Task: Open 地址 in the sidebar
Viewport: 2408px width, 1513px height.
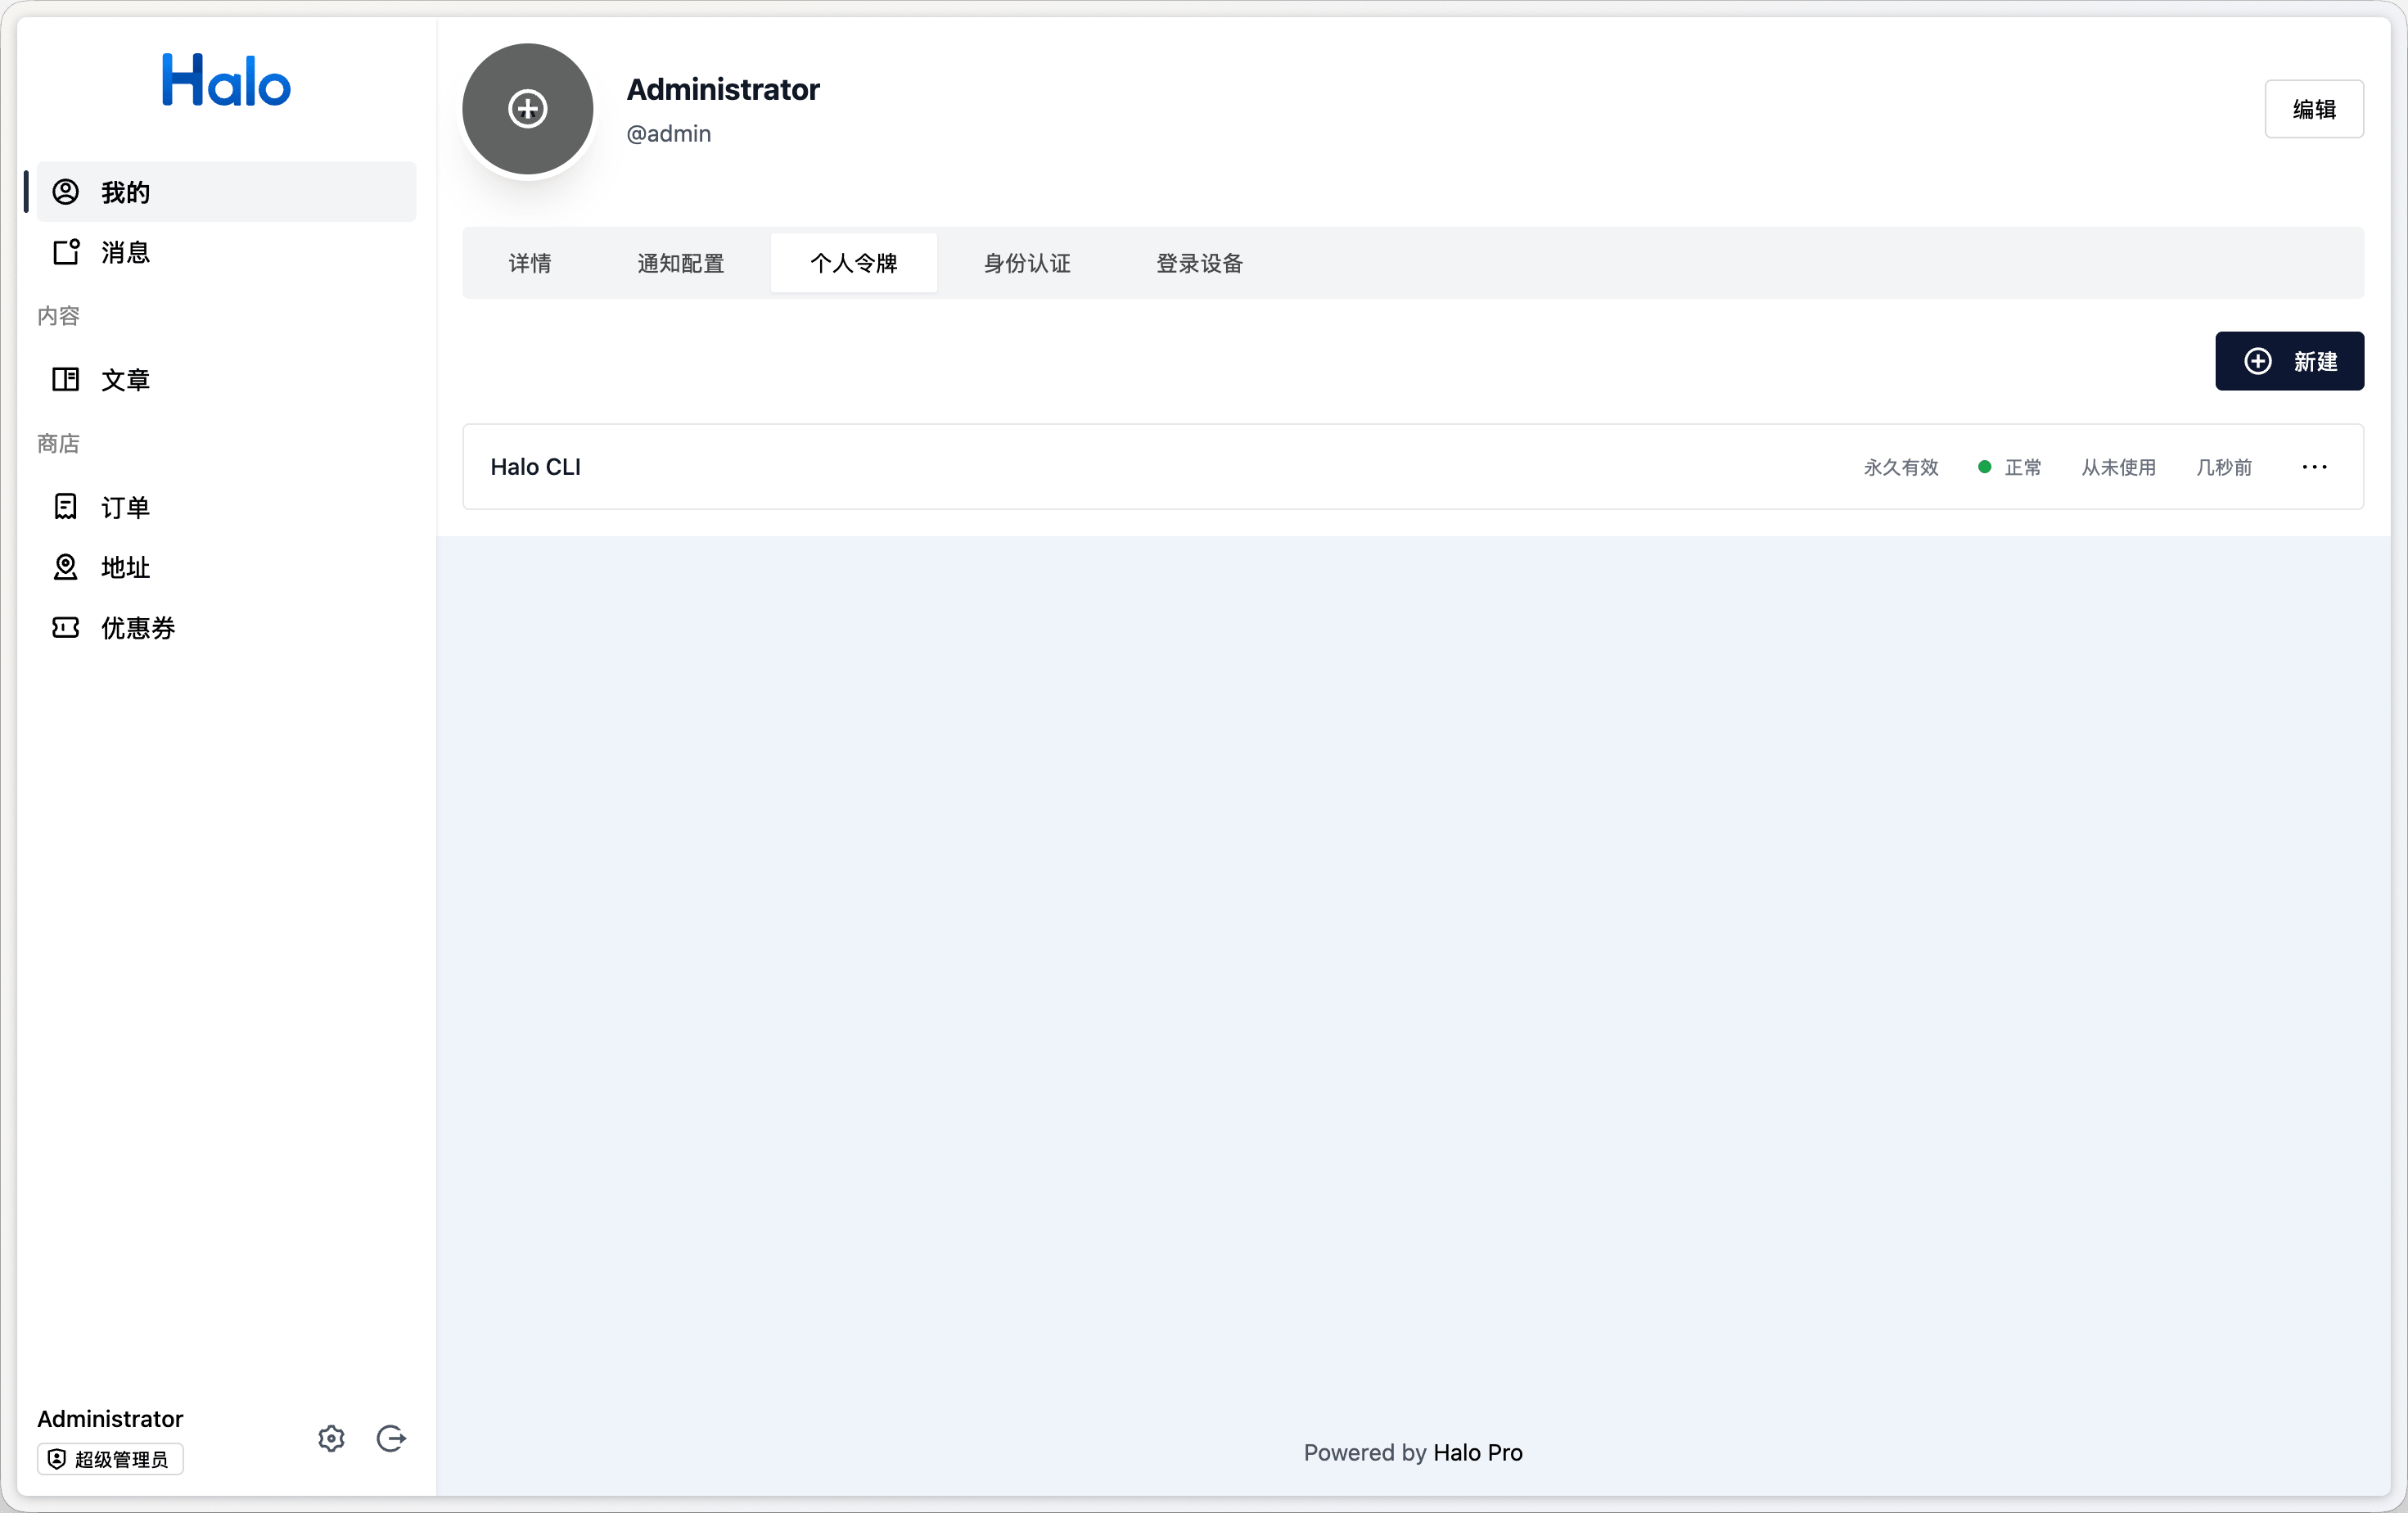Action: pyautogui.click(x=226, y=567)
